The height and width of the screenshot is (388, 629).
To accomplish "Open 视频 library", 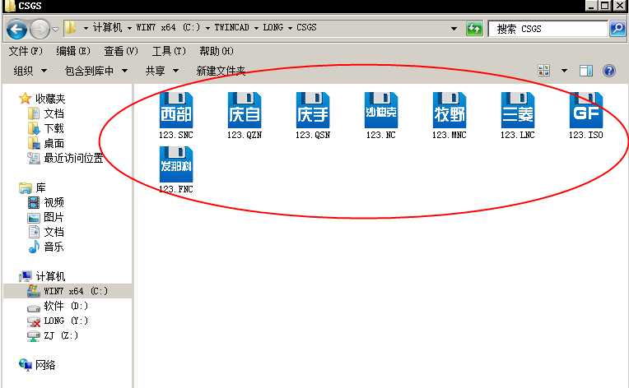I will tap(46, 202).
